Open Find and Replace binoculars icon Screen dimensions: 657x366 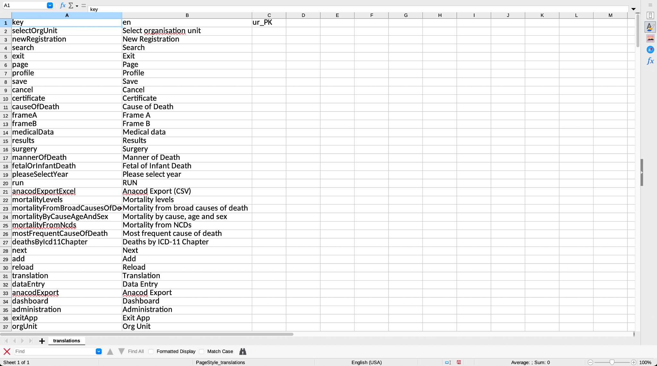[243, 352]
